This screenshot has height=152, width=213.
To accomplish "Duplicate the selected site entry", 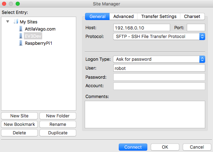I will 58,133.
